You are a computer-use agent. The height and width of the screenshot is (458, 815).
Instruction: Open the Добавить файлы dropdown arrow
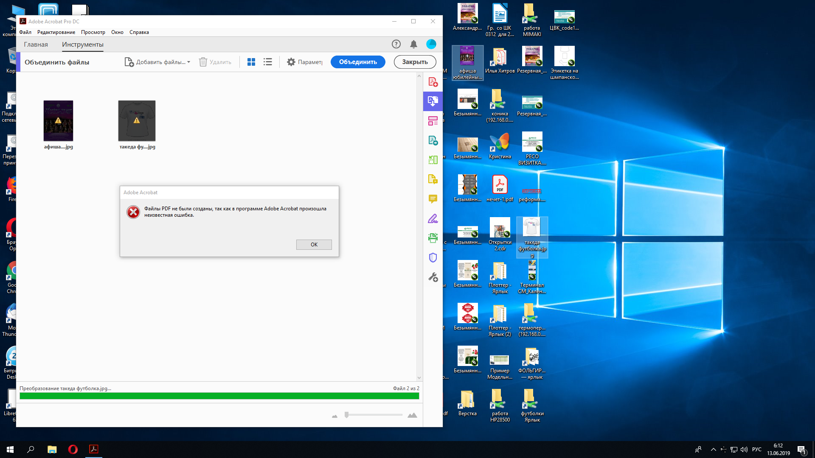(x=188, y=62)
